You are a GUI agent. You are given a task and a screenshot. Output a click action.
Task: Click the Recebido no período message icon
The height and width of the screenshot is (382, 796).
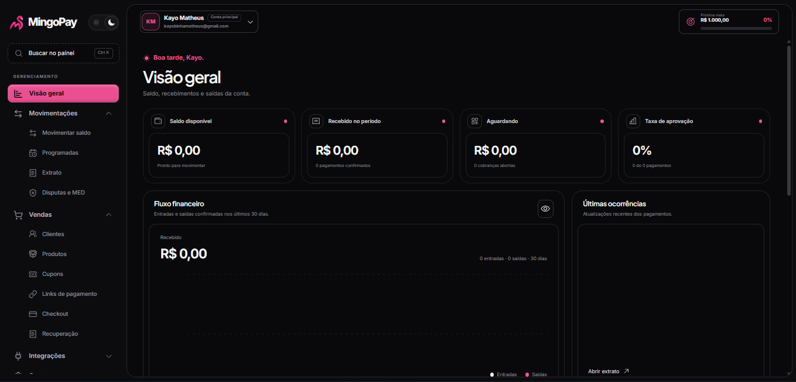(316, 121)
